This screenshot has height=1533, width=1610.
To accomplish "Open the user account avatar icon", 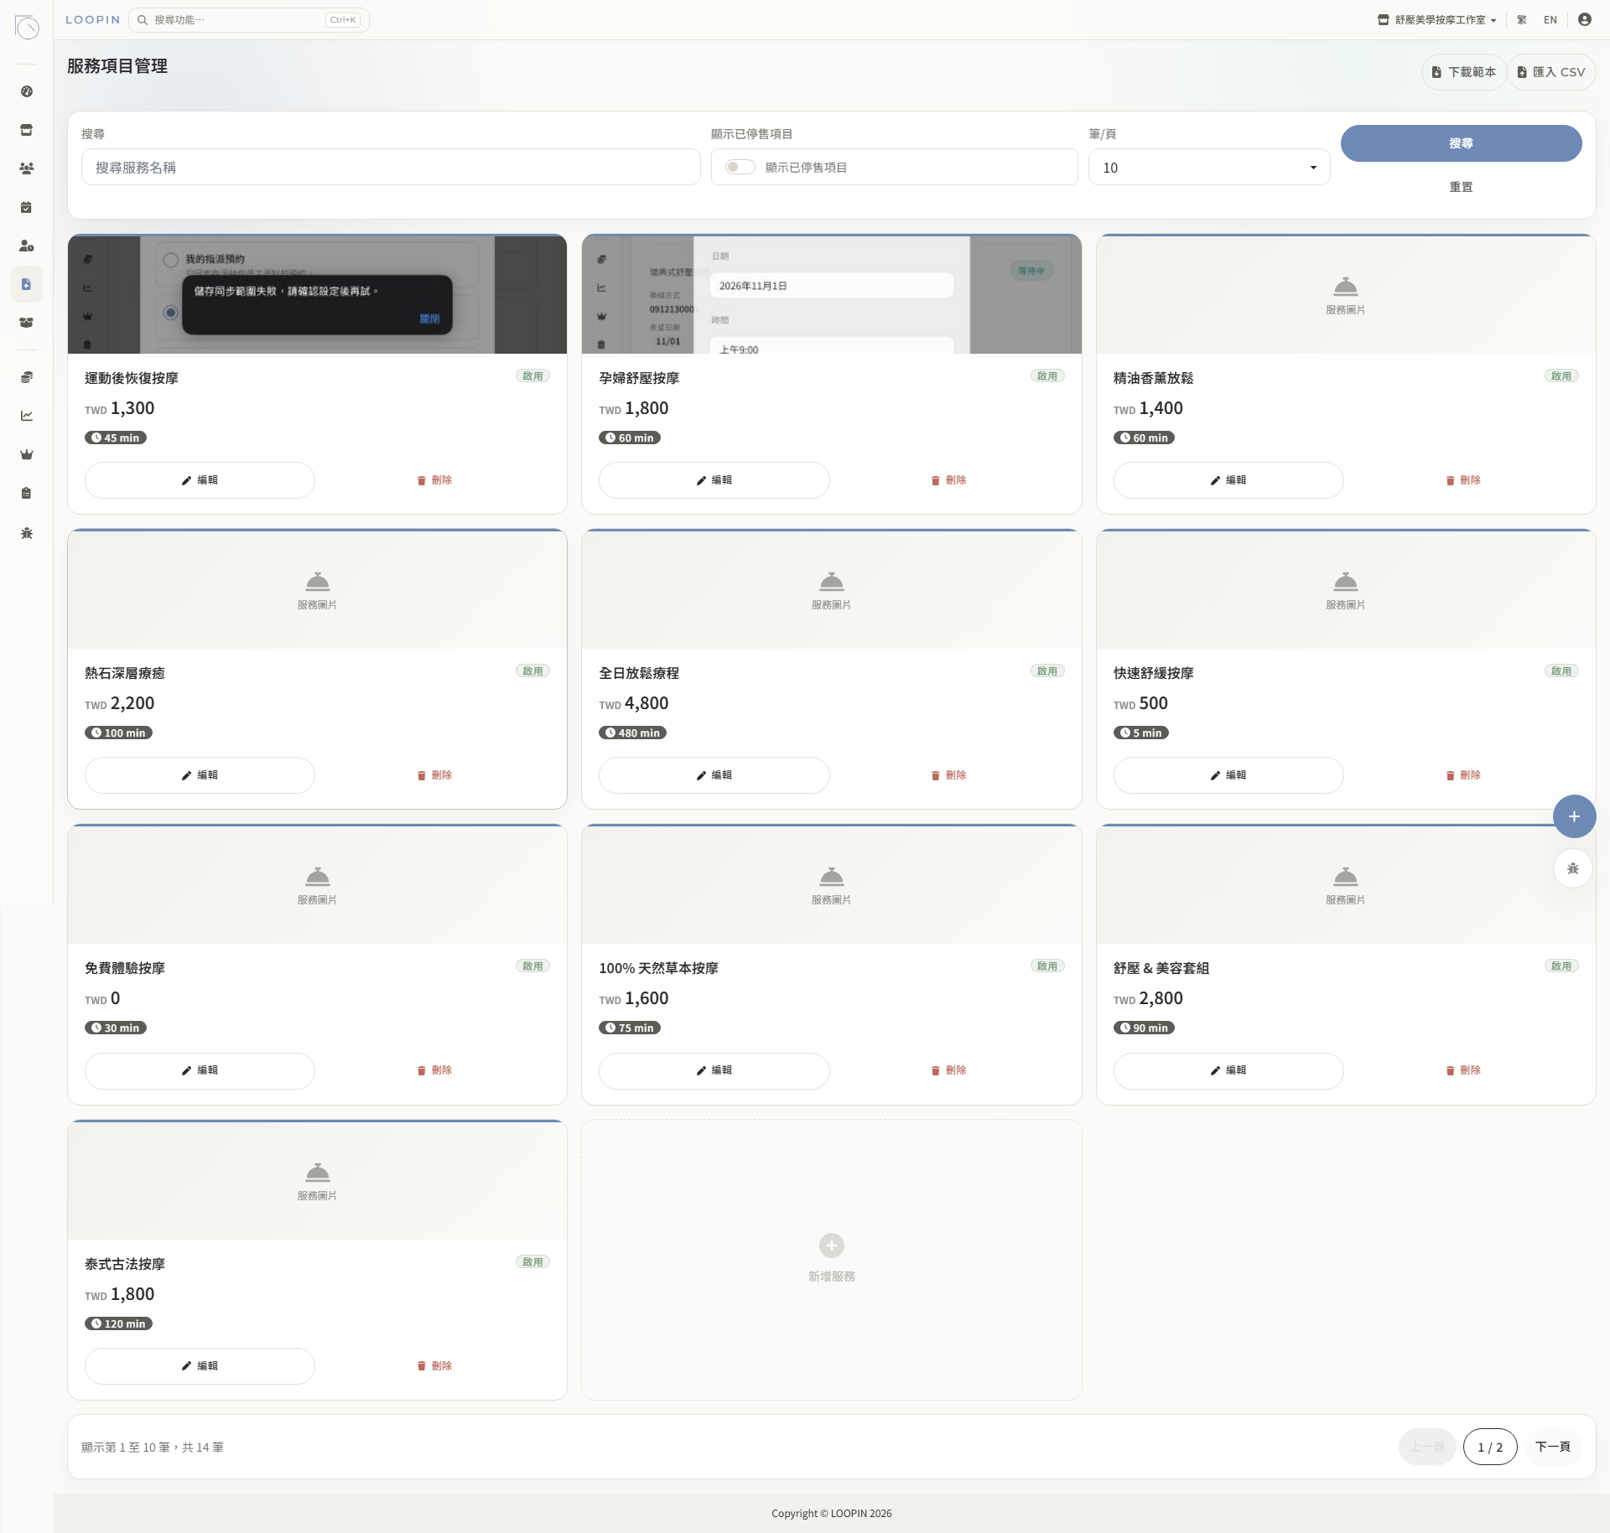I will 1584,19.
